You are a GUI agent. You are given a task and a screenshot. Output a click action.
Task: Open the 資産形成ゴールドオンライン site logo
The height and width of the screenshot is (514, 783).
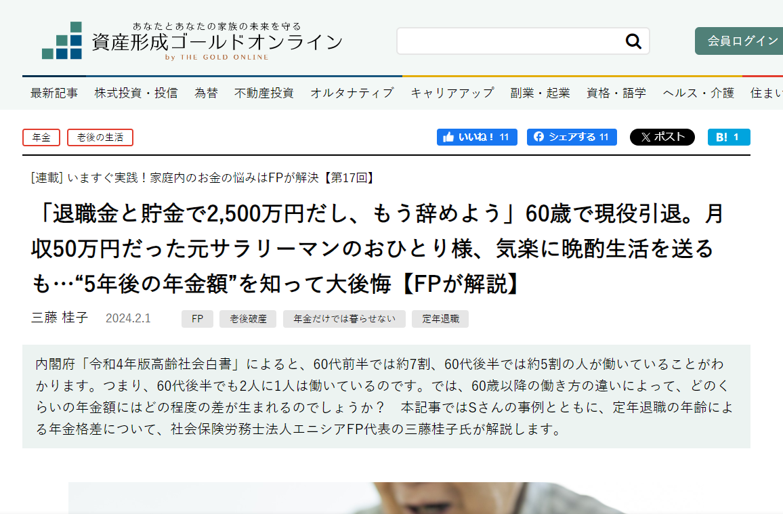(x=192, y=41)
